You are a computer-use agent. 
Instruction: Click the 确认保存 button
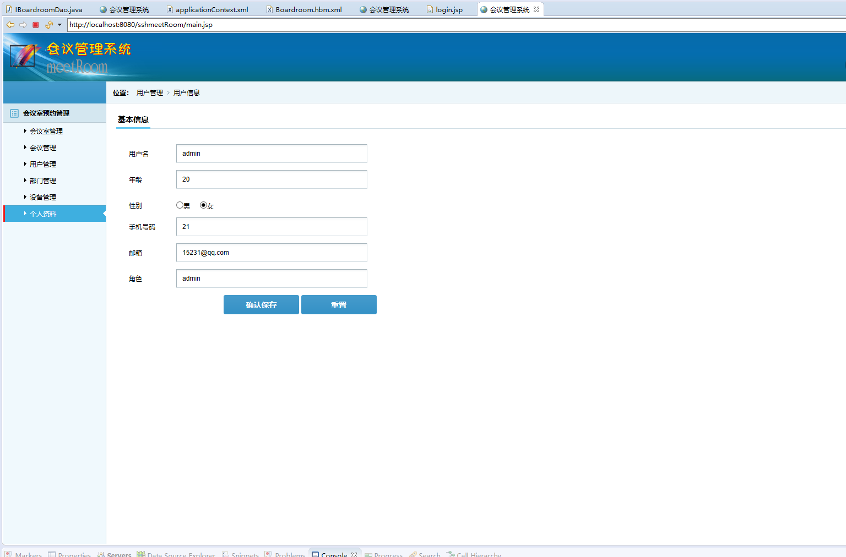[x=261, y=305]
